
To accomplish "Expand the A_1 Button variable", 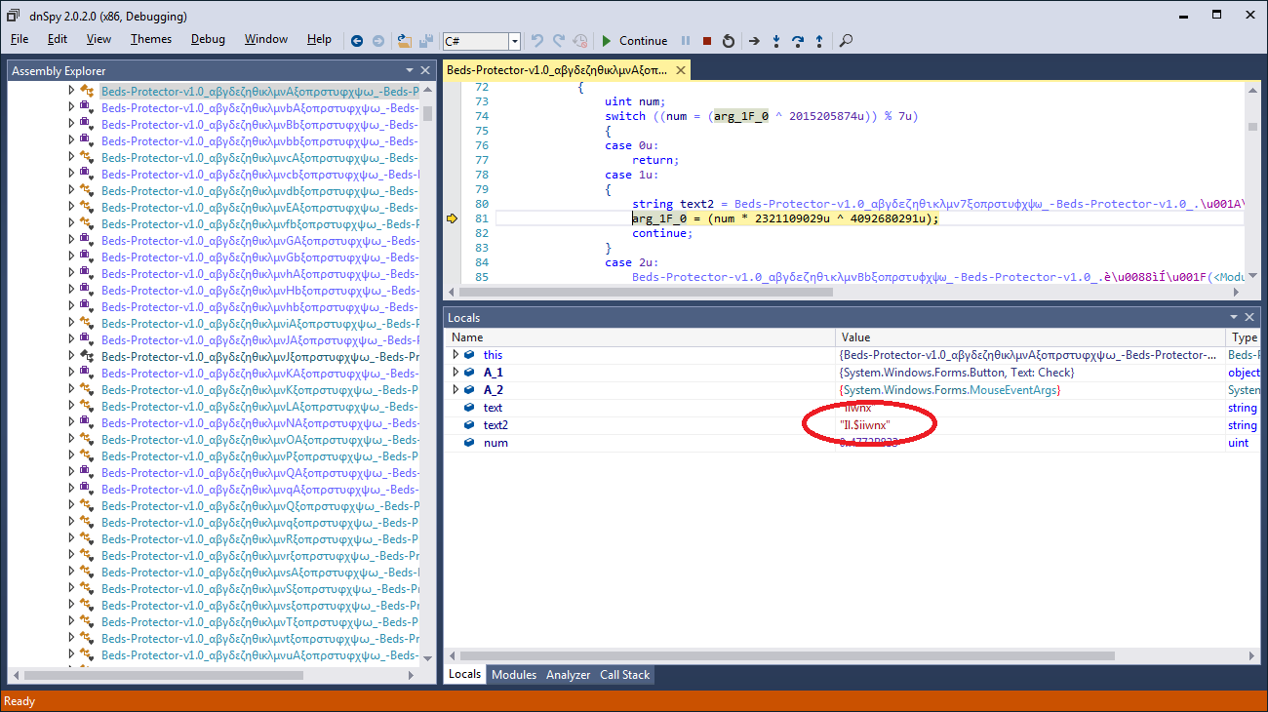I will pyautogui.click(x=456, y=373).
